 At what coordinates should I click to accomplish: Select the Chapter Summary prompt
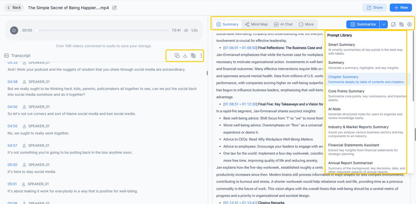[367, 79]
